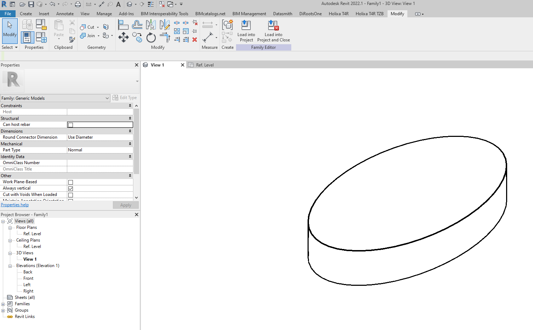Select the Move tool in Modify panel
This screenshot has height=330, width=533.
(123, 37)
